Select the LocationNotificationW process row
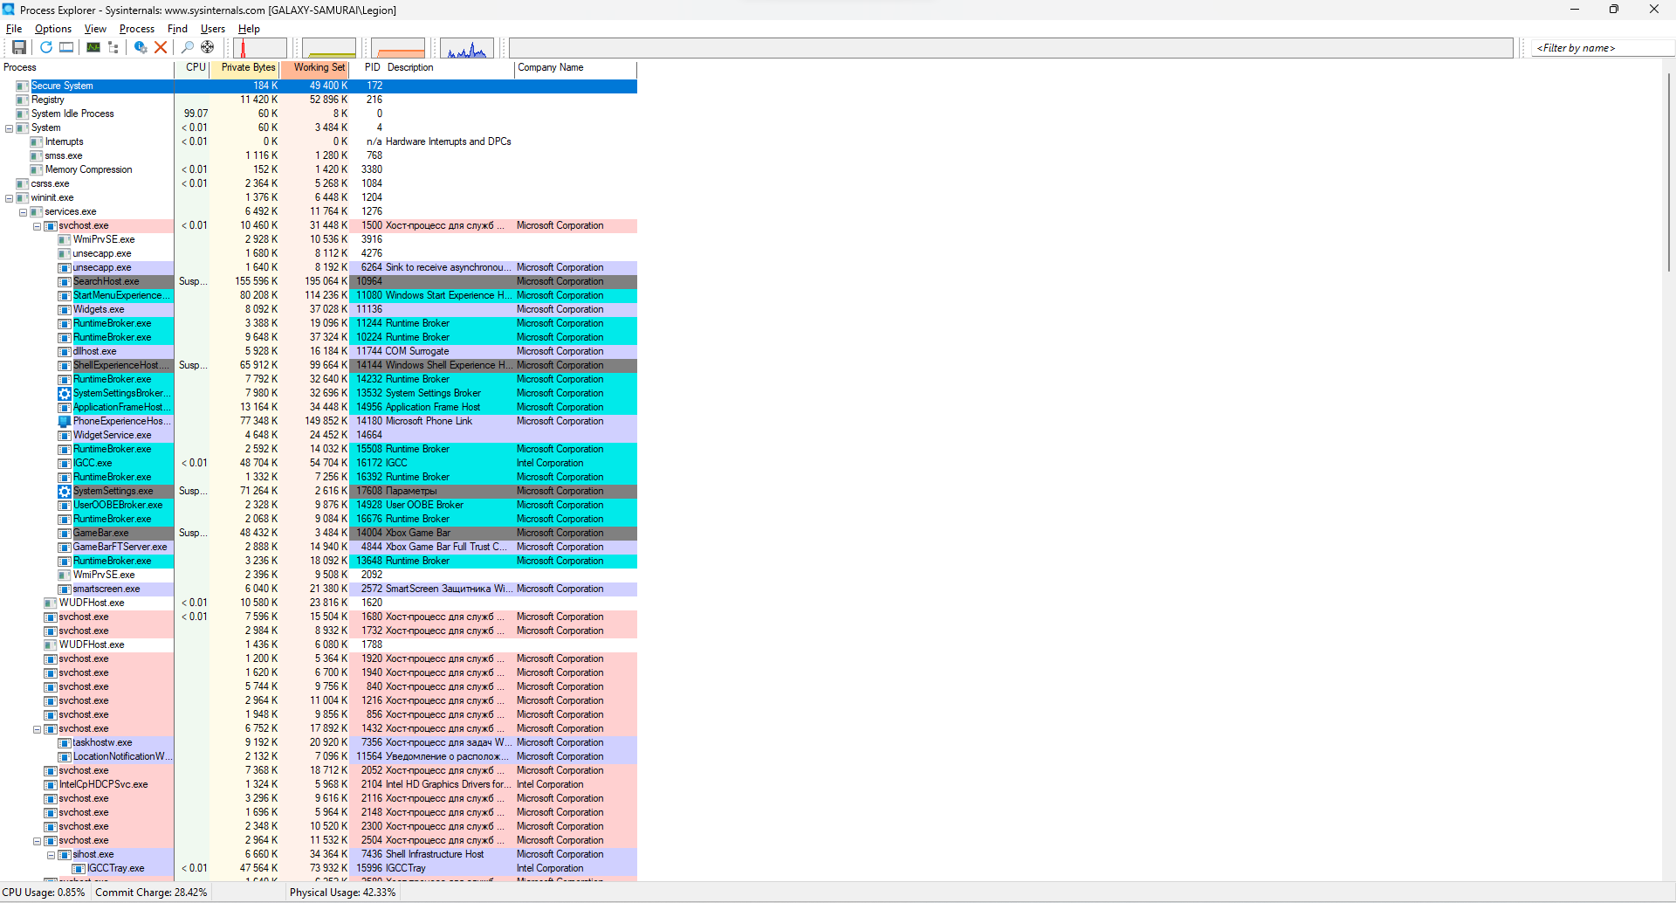The image size is (1676, 903). click(319, 756)
